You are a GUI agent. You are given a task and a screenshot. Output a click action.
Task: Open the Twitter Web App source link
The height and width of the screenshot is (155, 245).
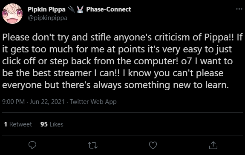tap(93, 102)
